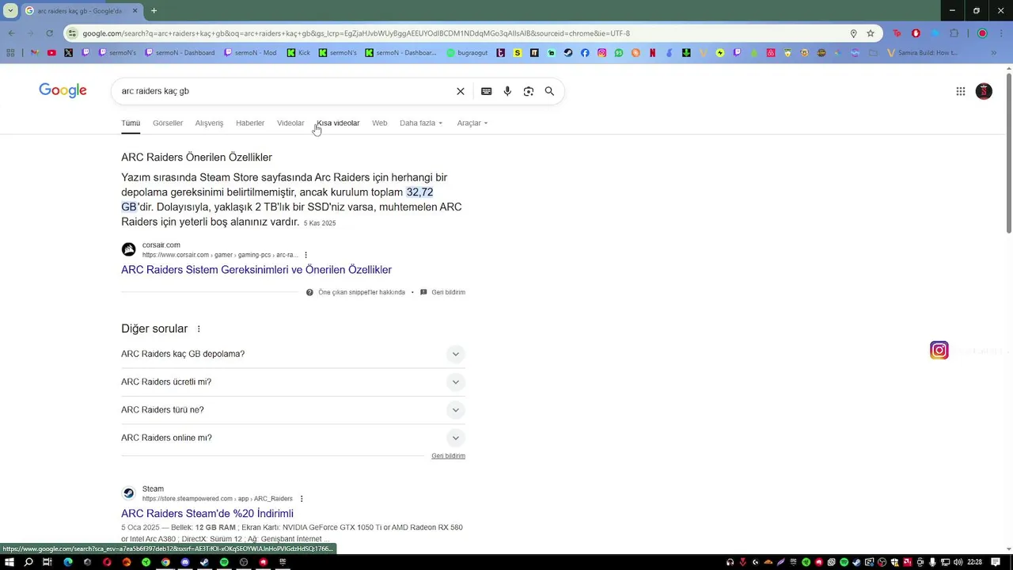This screenshot has height=570, width=1013.
Task: Open the YouTube bookmark icon
Action: (51, 53)
